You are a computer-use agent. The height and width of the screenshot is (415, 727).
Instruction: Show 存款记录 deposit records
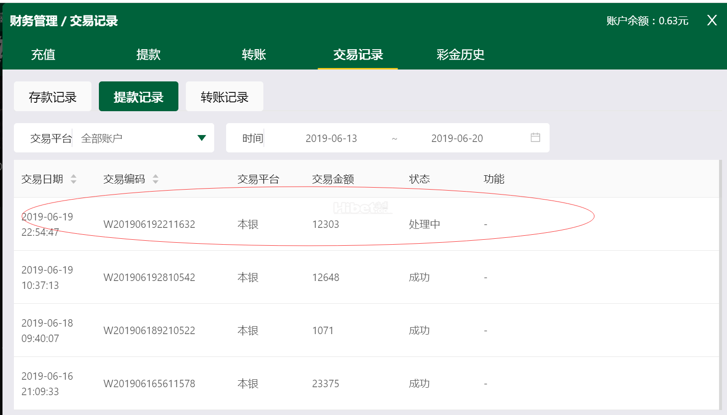(x=53, y=97)
